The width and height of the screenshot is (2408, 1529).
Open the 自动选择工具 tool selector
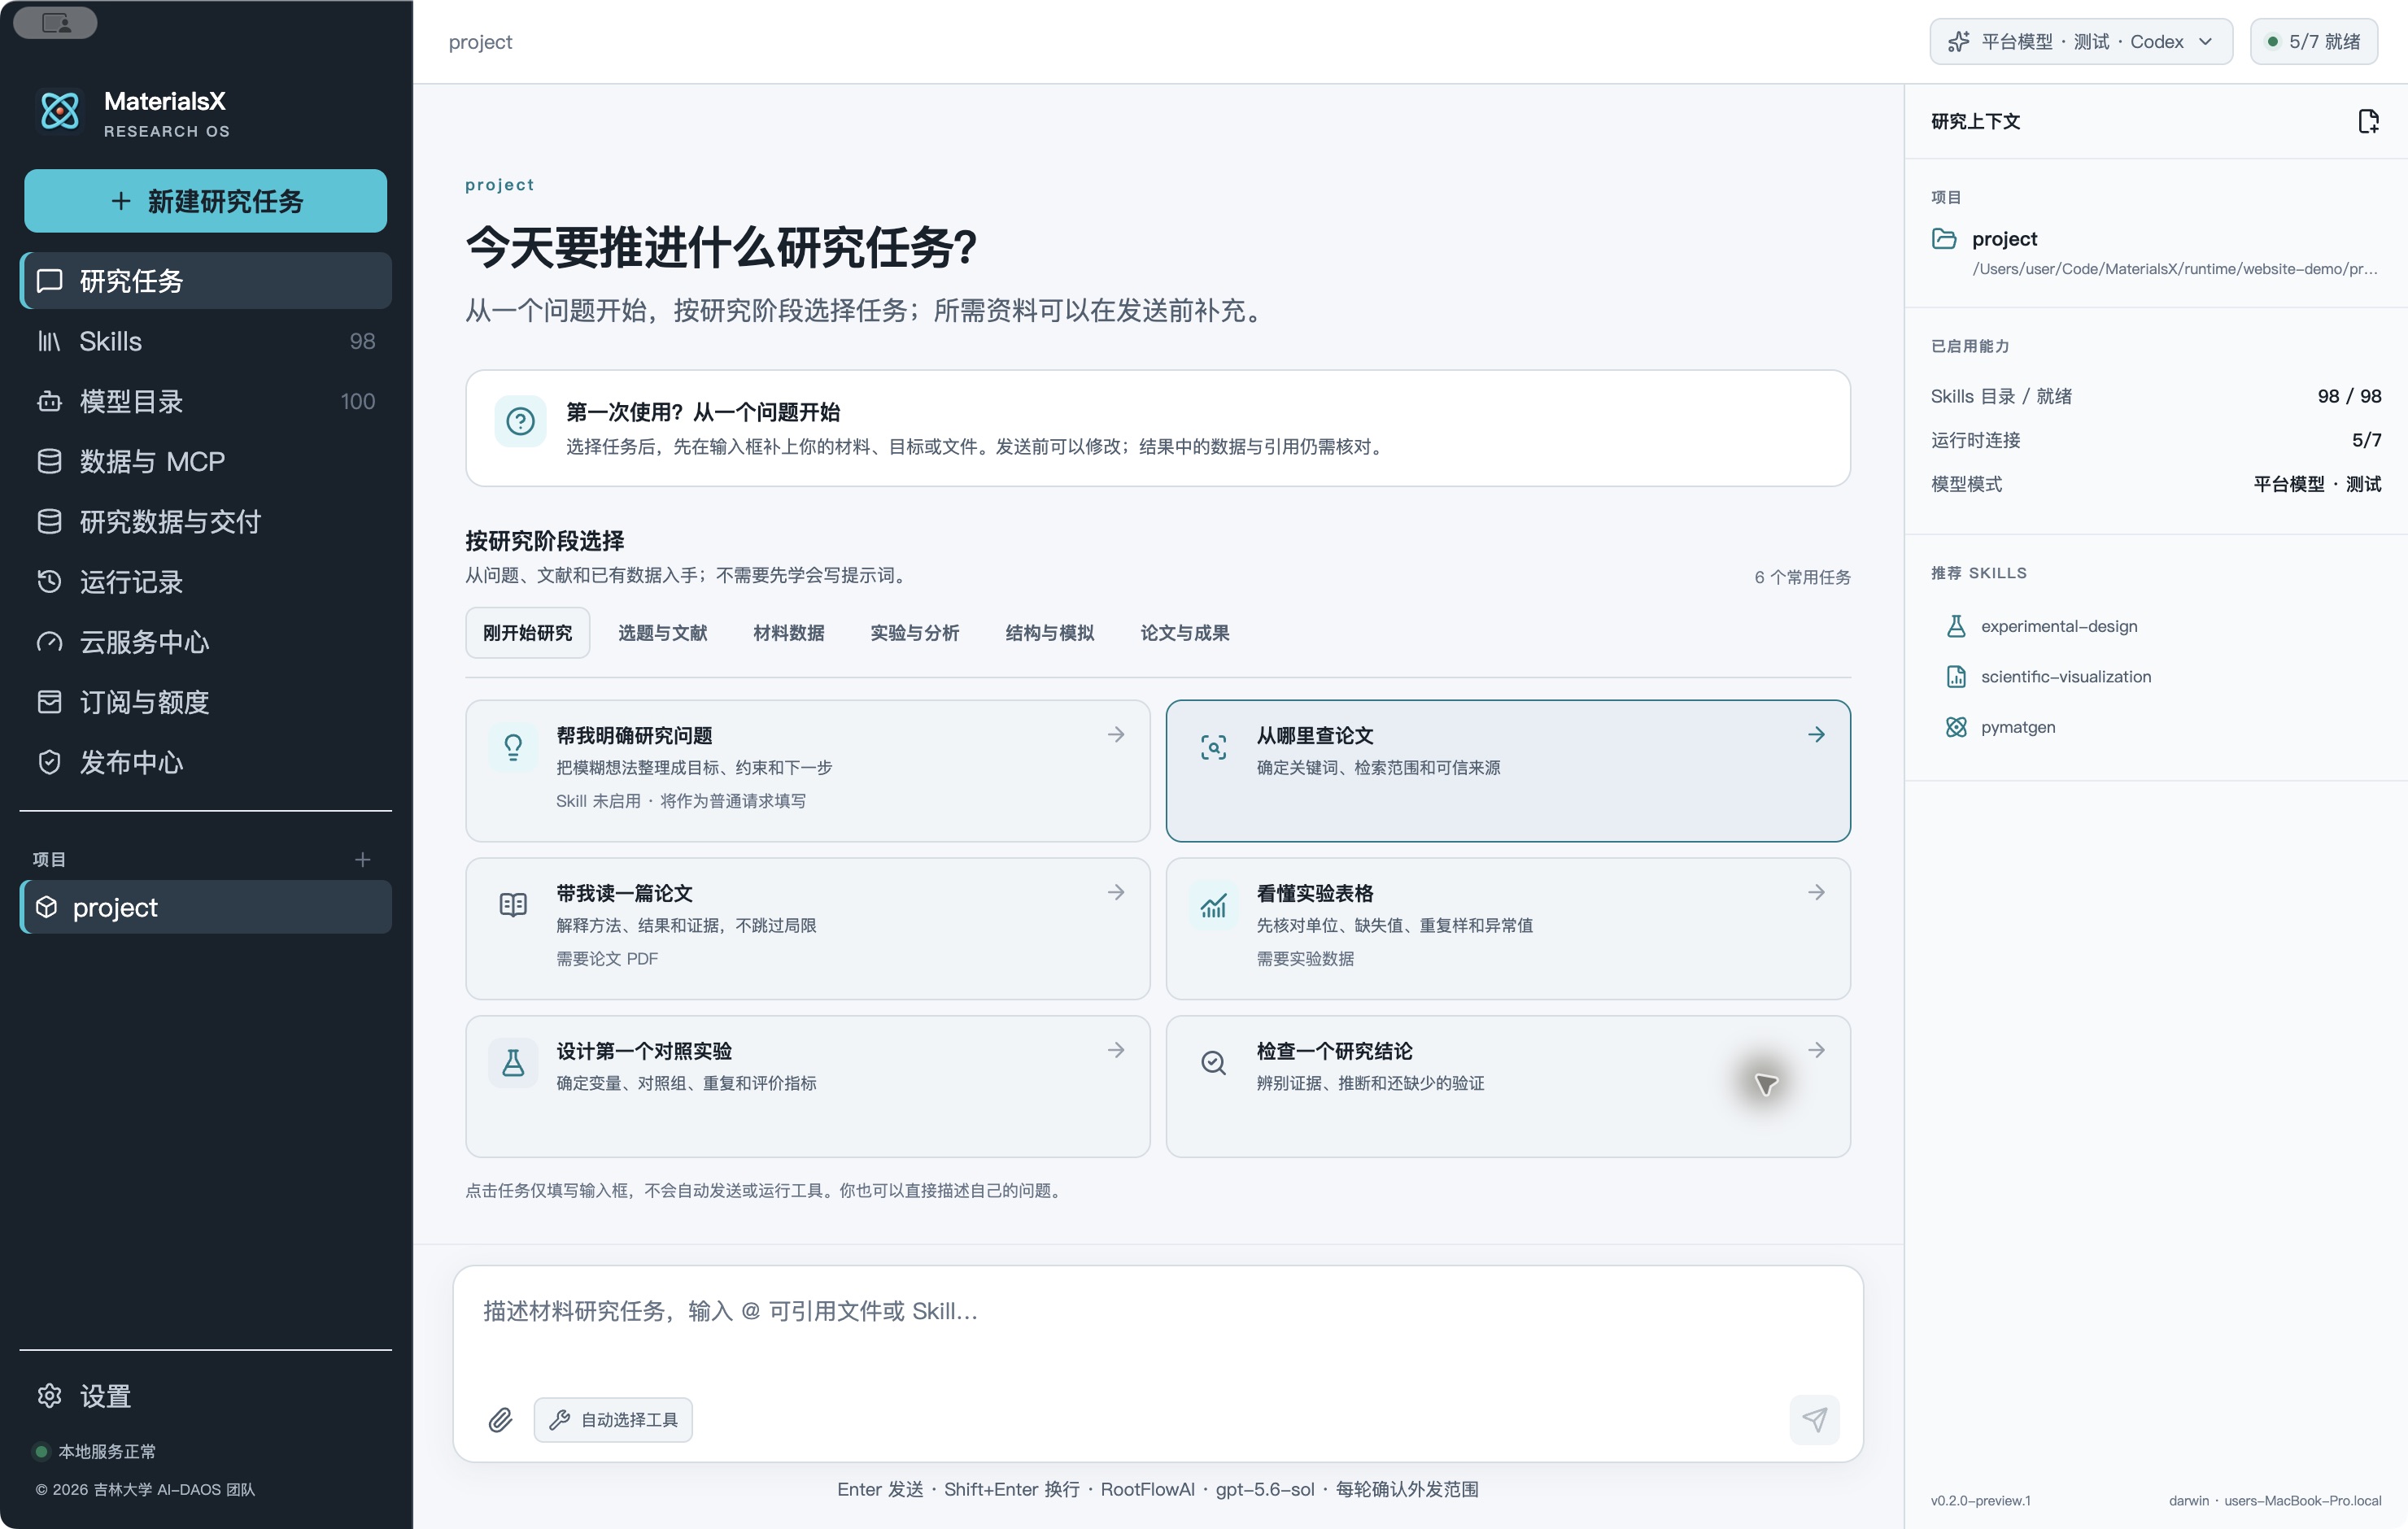coord(613,1420)
